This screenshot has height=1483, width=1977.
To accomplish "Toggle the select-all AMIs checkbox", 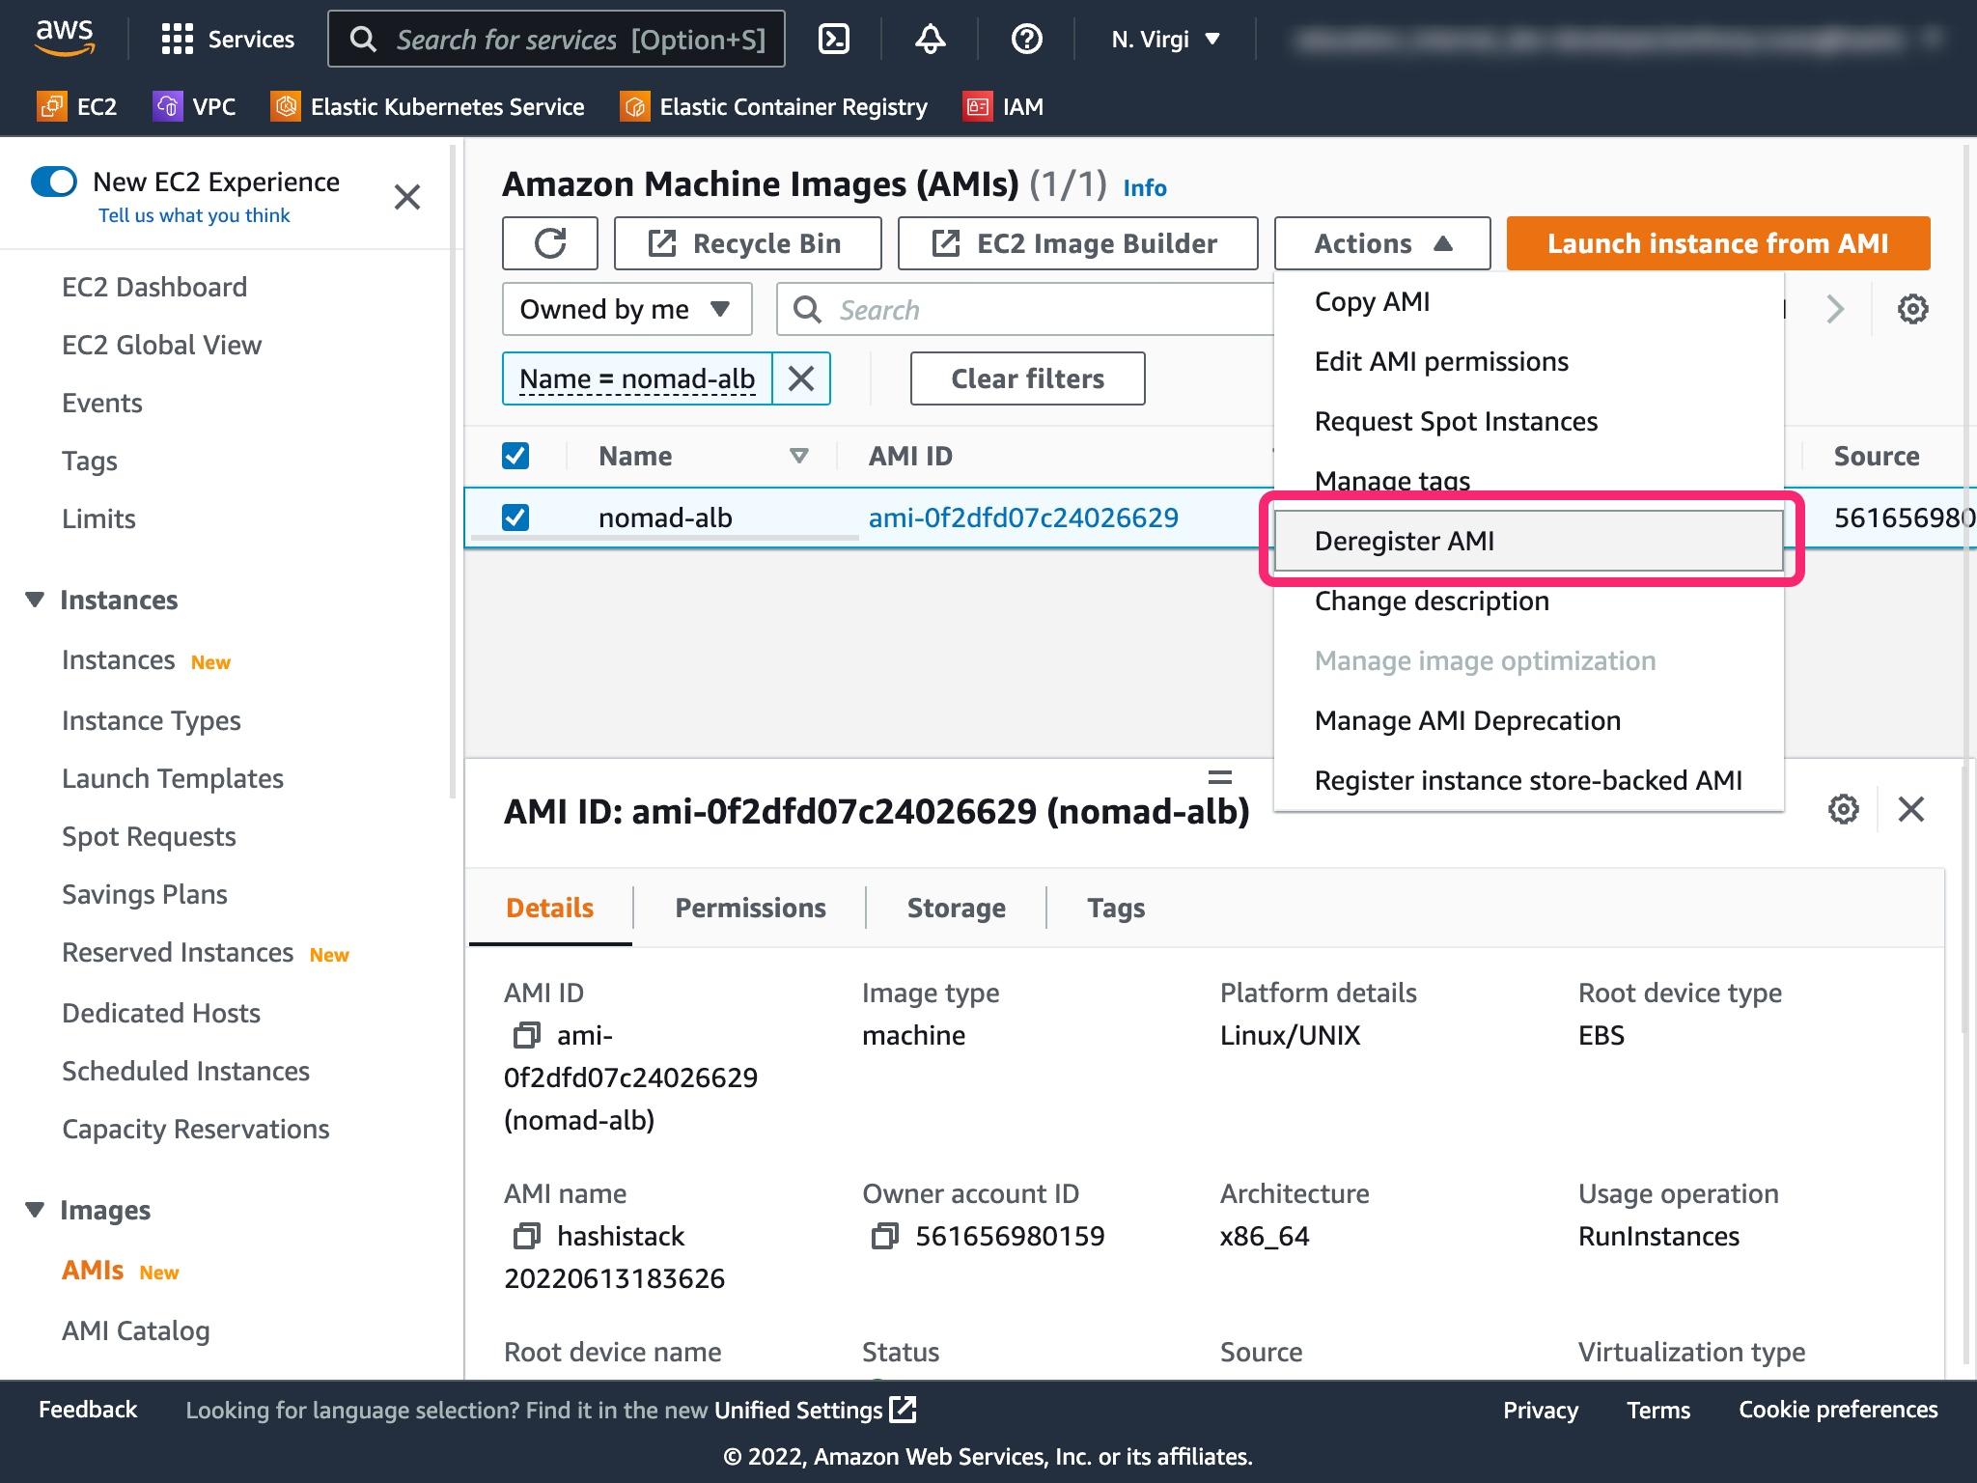I will (515, 454).
